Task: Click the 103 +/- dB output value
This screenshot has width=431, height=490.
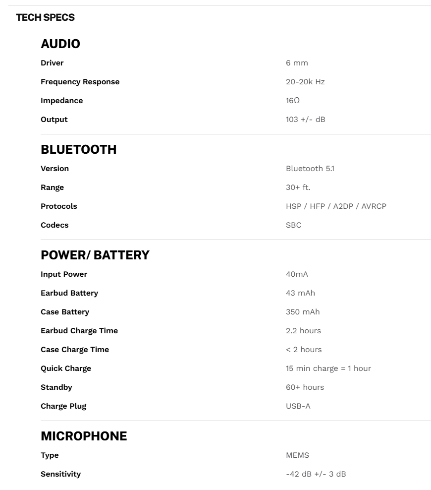Action: pos(305,120)
